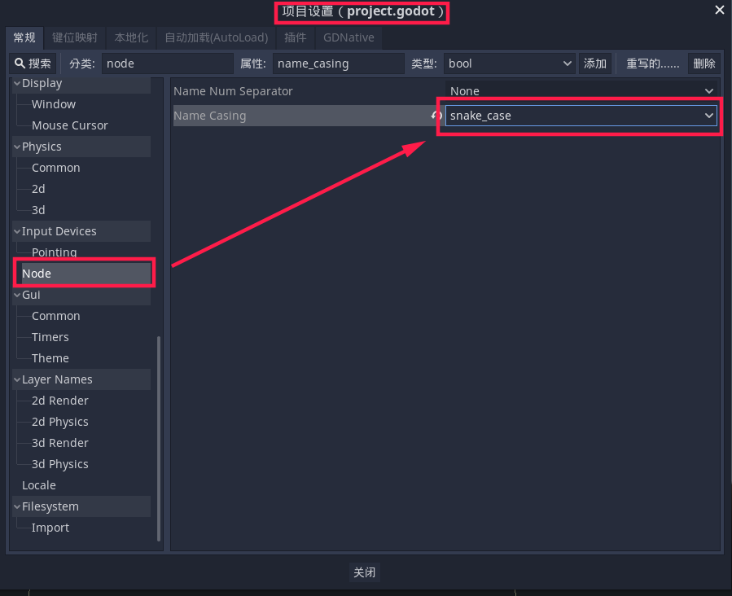The height and width of the screenshot is (596, 732).
Task: Collapse the Gui section
Action: [17, 295]
